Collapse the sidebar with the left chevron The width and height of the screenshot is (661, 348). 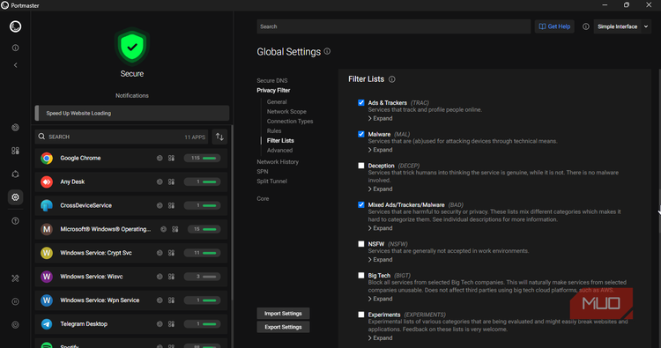pos(15,65)
